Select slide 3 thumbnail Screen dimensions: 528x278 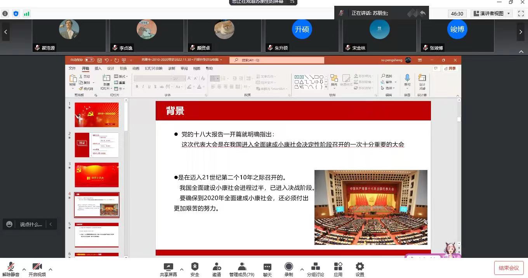click(x=97, y=175)
